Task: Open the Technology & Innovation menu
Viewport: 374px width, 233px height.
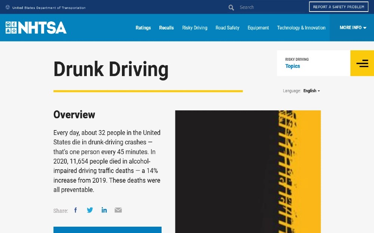Action: (x=301, y=28)
